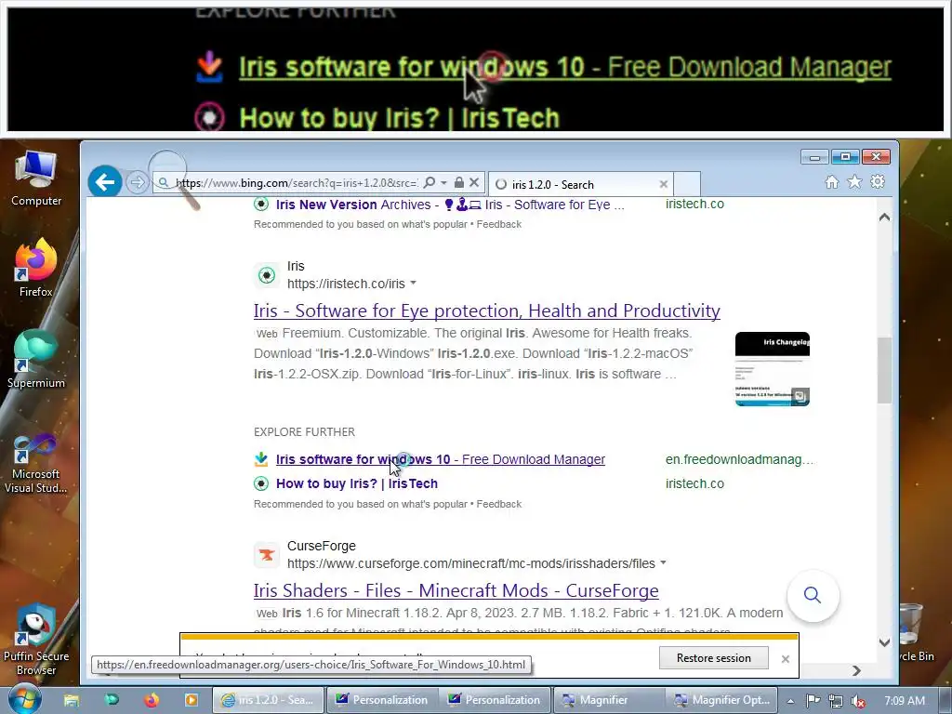952x714 pixels.
Task: Switch to the first Personalization taskbar button
Action: pyautogui.click(x=381, y=700)
